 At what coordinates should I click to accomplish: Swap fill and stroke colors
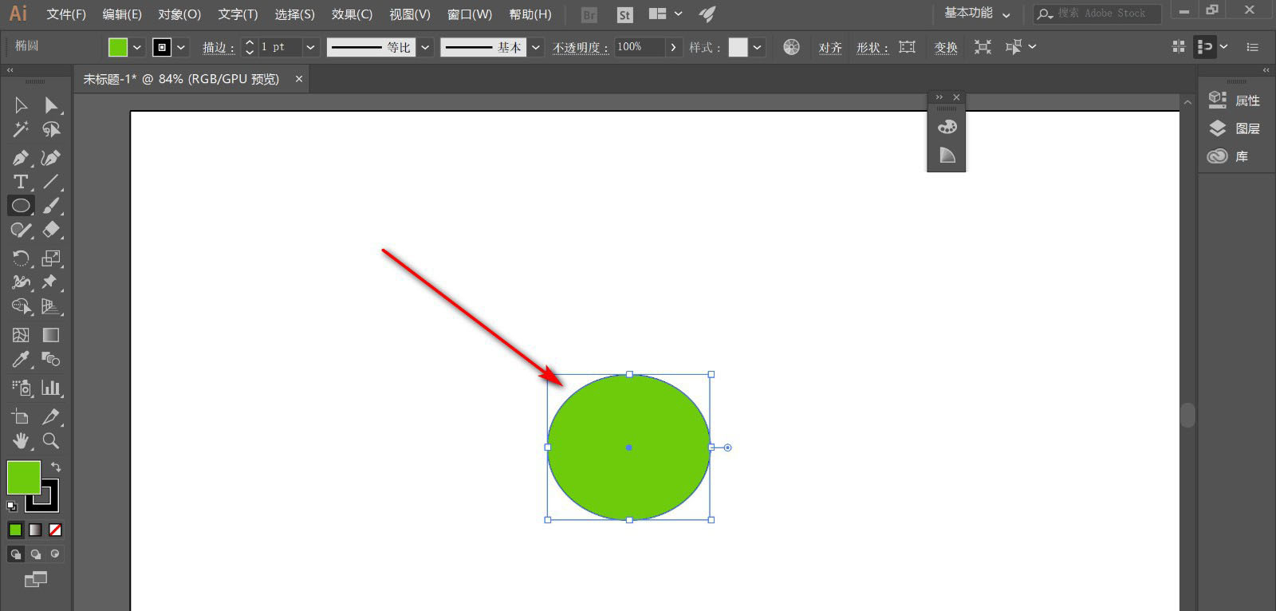click(x=56, y=467)
